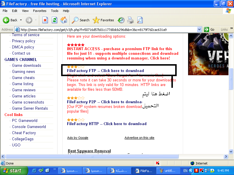Expand the address bar dropdown list
The image size is (234, 175).
tap(199, 29)
